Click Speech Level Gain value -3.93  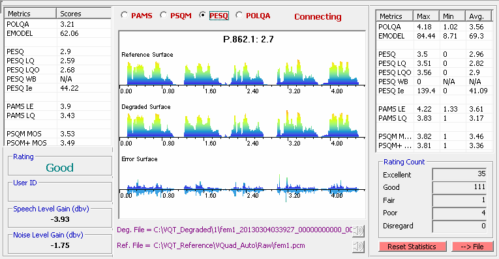pyautogui.click(x=60, y=219)
